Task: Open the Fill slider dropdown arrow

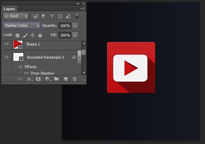Action: click(75, 35)
